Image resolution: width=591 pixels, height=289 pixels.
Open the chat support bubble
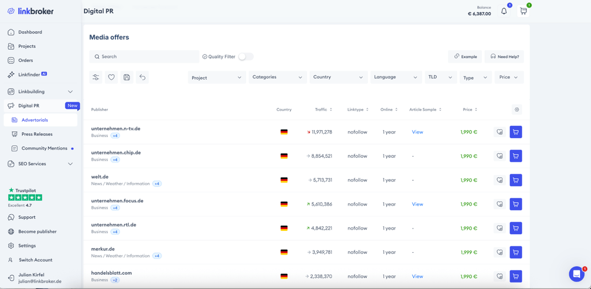pyautogui.click(x=576, y=273)
